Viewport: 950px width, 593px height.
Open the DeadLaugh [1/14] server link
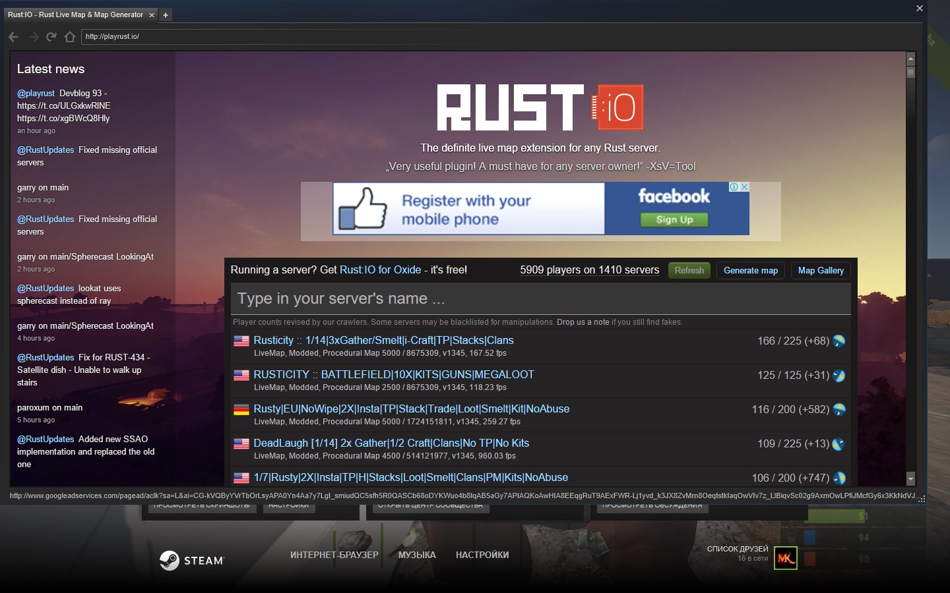391,443
